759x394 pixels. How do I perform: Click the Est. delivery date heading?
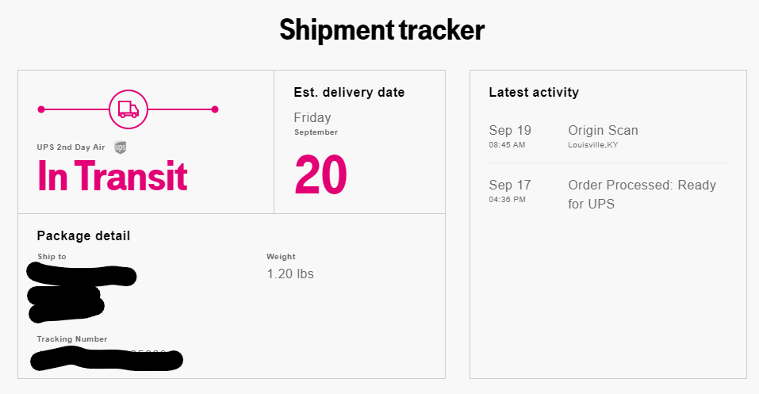pyautogui.click(x=349, y=93)
